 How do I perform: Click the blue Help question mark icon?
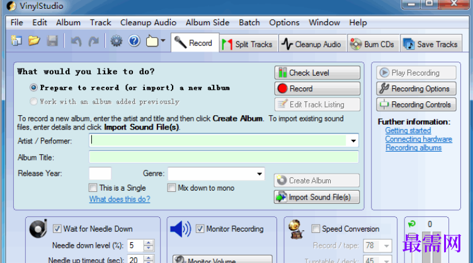point(134,41)
